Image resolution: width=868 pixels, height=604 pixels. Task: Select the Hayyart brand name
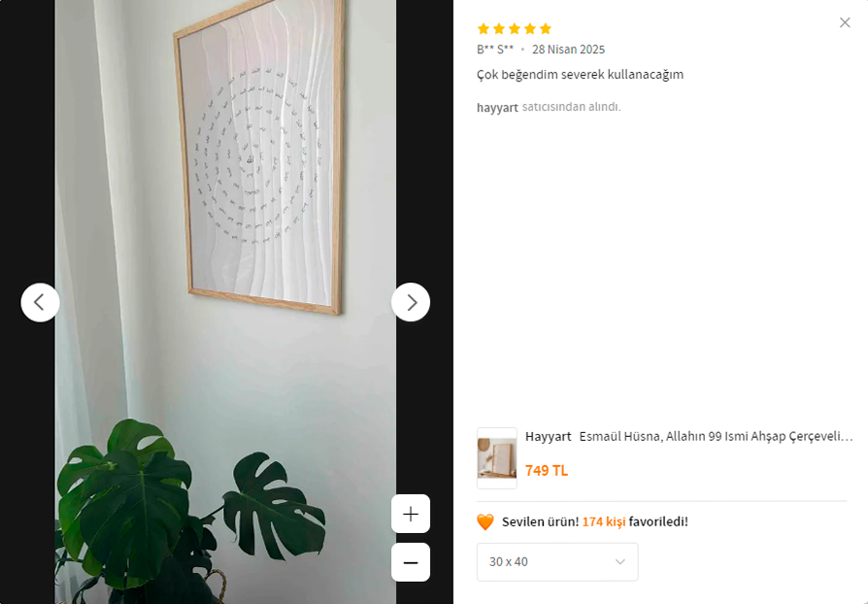point(548,436)
